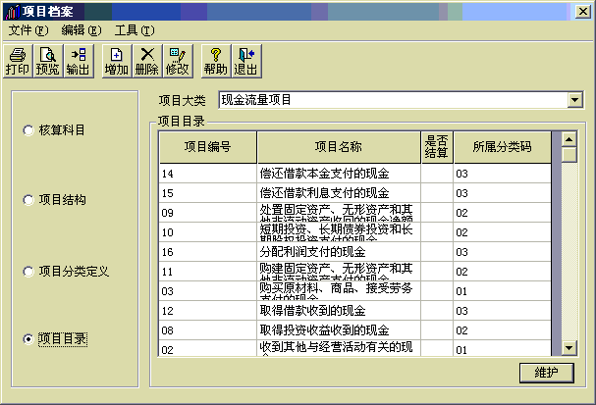Select the 修改 (Modify) toolbar icon
Image resolution: width=596 pixels, height=405 pixels.
click(178, 61)
